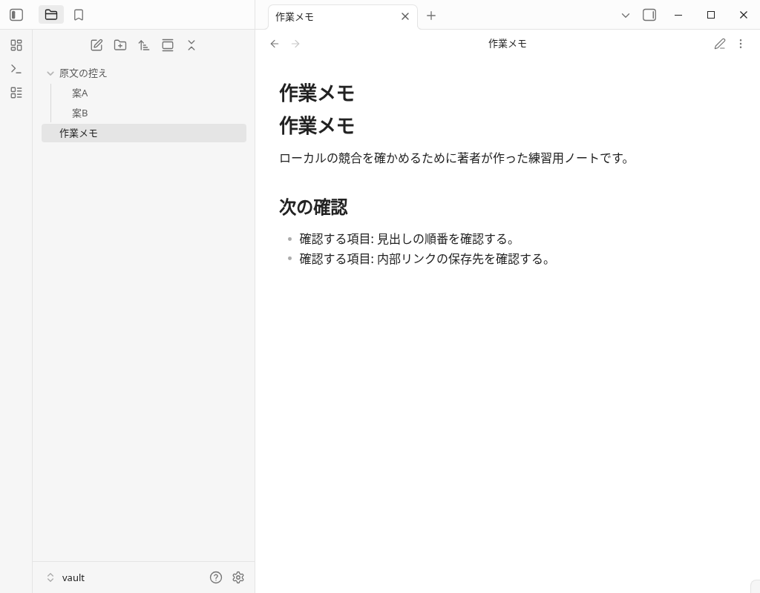
Task: Open the Bookmarks panel icon
Action: pyautogui.click(x=79, y=15)
